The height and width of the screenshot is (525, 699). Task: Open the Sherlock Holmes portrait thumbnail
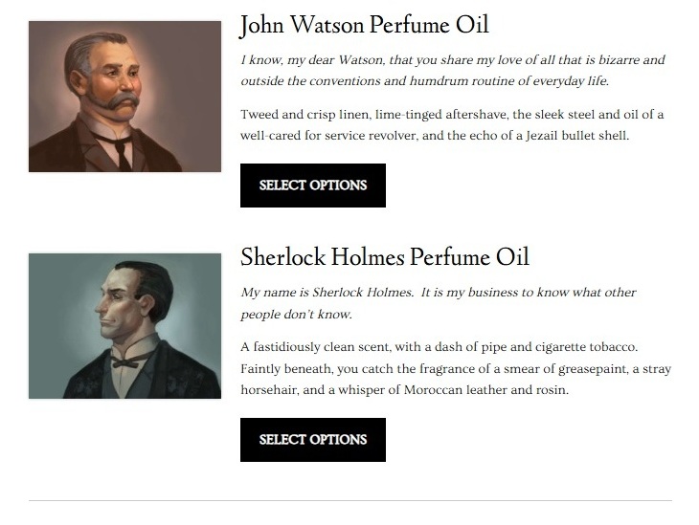point(124,326)
